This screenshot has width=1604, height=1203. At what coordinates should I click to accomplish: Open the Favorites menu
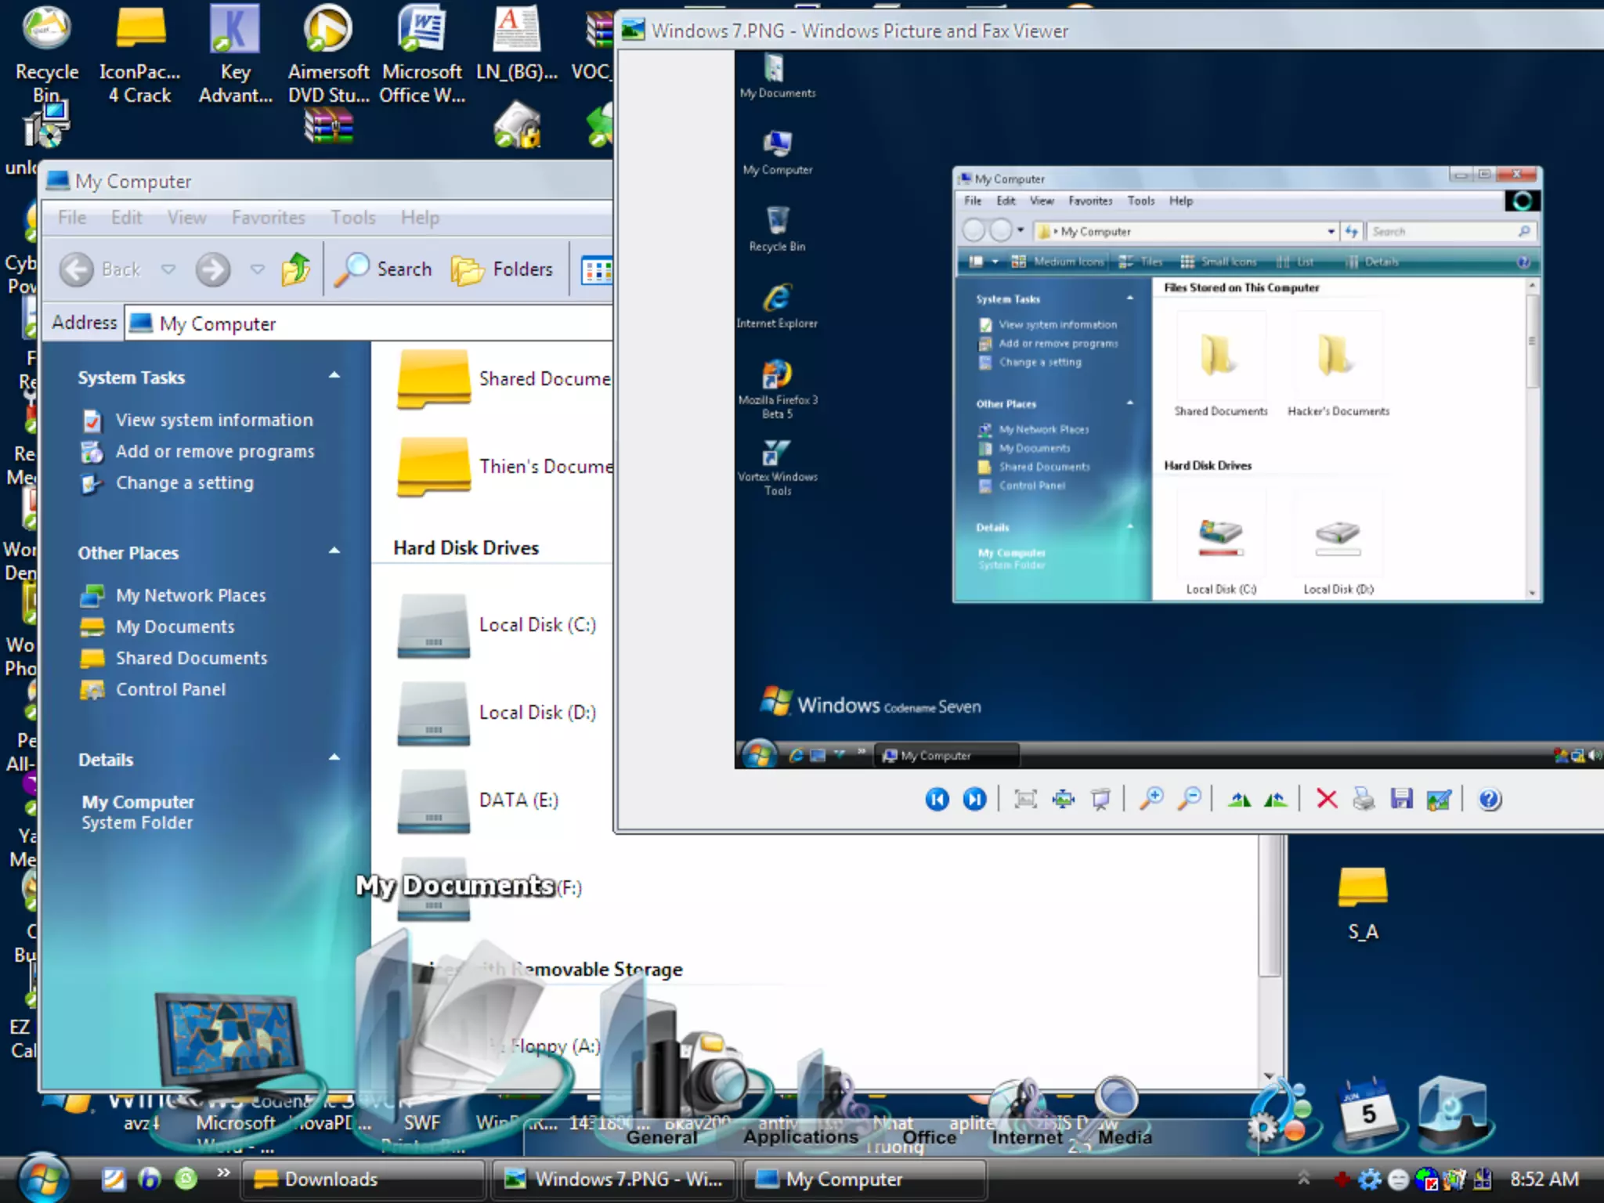tap(268, 218)
